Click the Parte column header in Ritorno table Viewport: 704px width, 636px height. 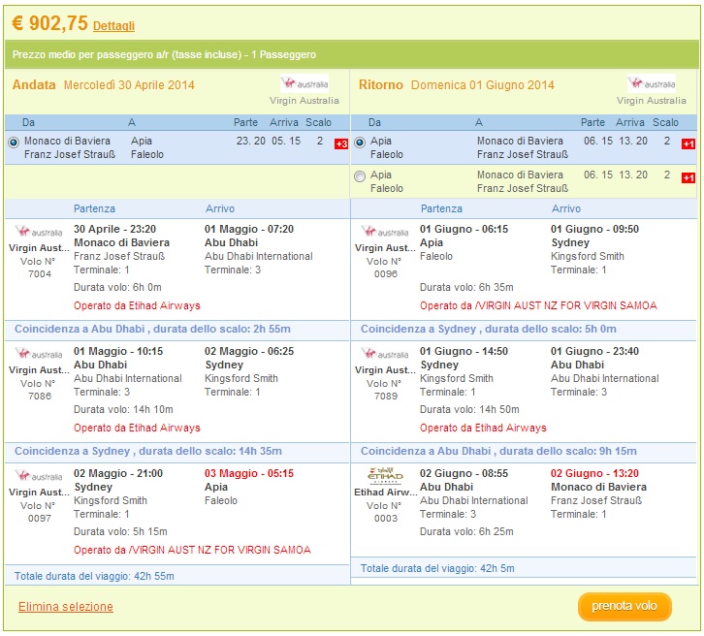click(592, 122)
